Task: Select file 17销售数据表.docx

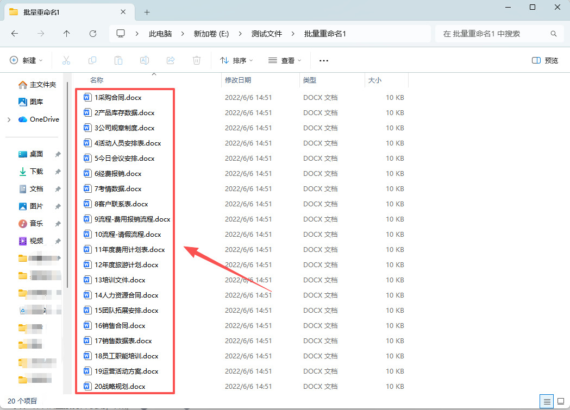Action: (x=123, y=340)
